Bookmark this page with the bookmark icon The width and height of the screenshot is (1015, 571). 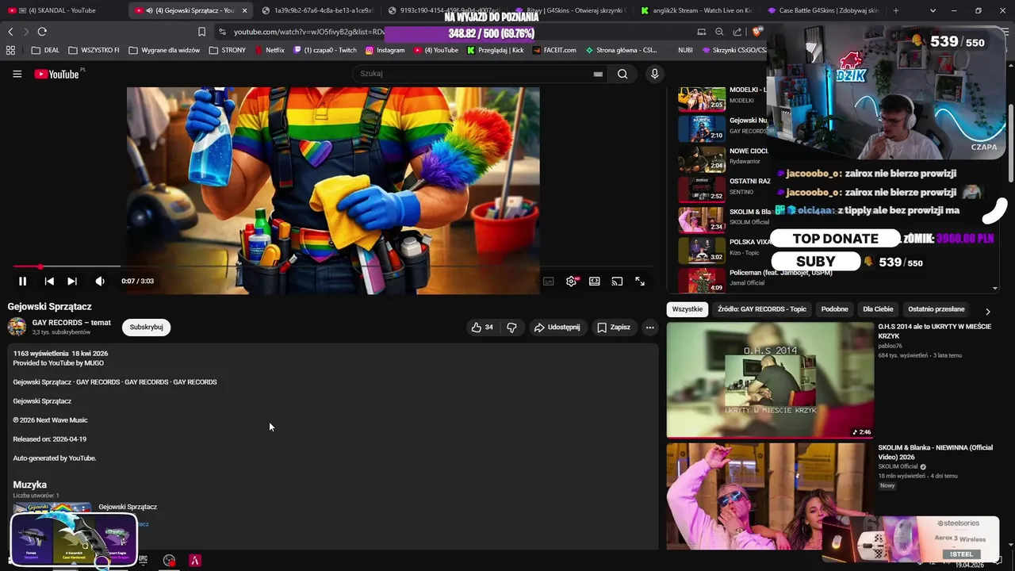[201, 32]
